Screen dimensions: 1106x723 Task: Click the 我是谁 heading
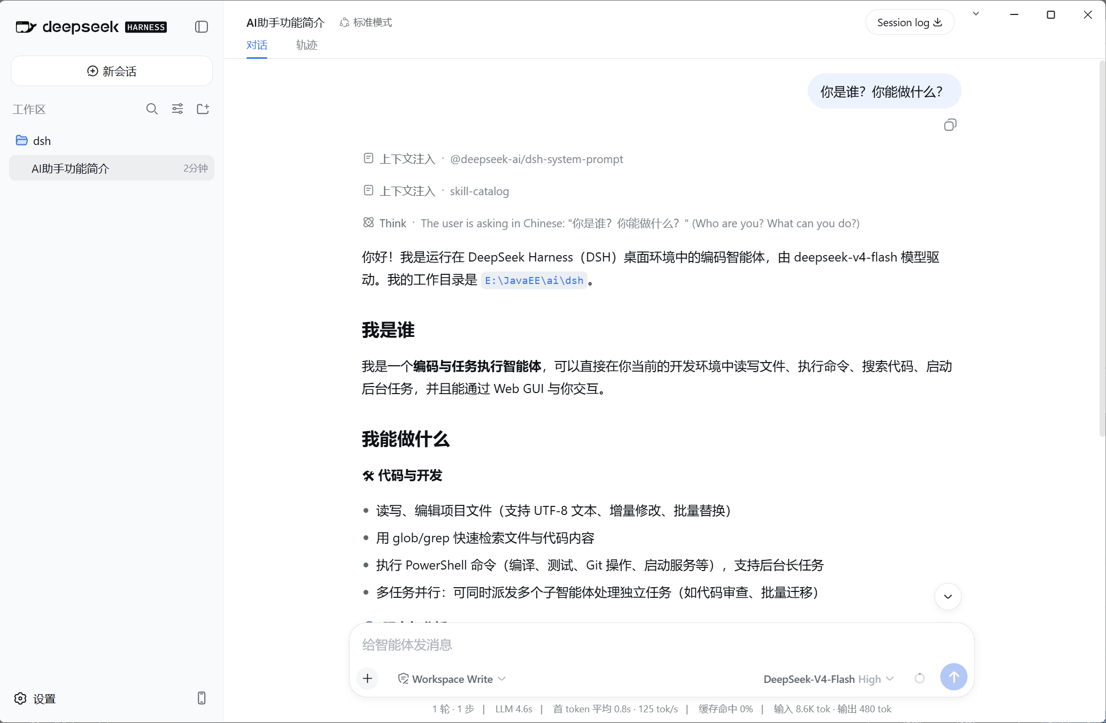(388, 330)
